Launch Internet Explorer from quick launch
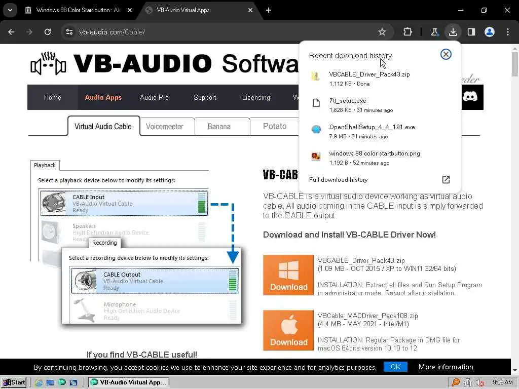The image size is (519, 389). point(39,382)
